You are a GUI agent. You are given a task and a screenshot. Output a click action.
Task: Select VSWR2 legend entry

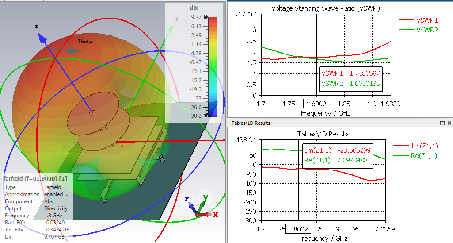coord(419,30)
